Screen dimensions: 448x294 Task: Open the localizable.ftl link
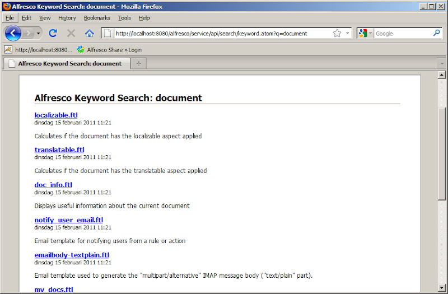pyautogui.click(x=56, y=115)
